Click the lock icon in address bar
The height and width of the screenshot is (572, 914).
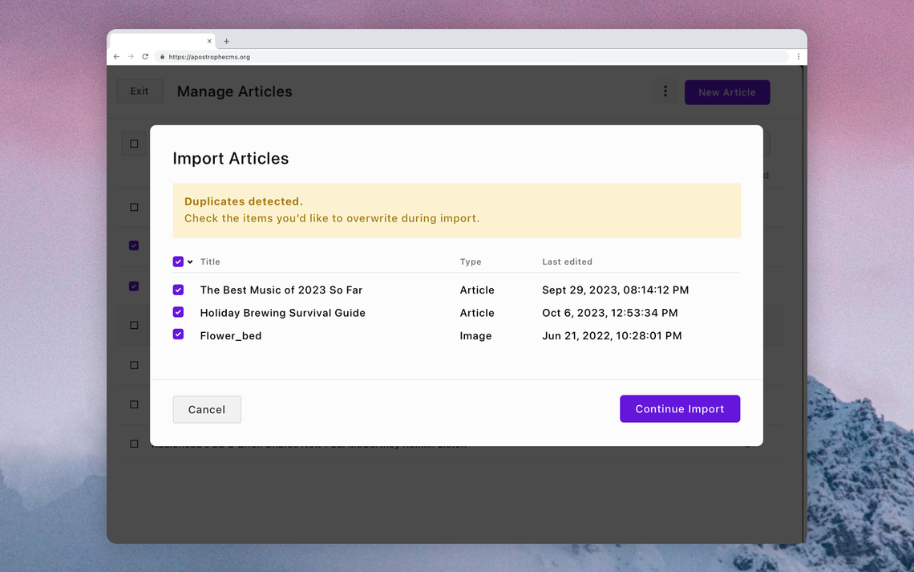[x=162, y=57]
